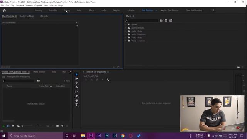Switch Project panel to Freeform View
The height and width of the screenshot is (139, 247).
[18, 126]
